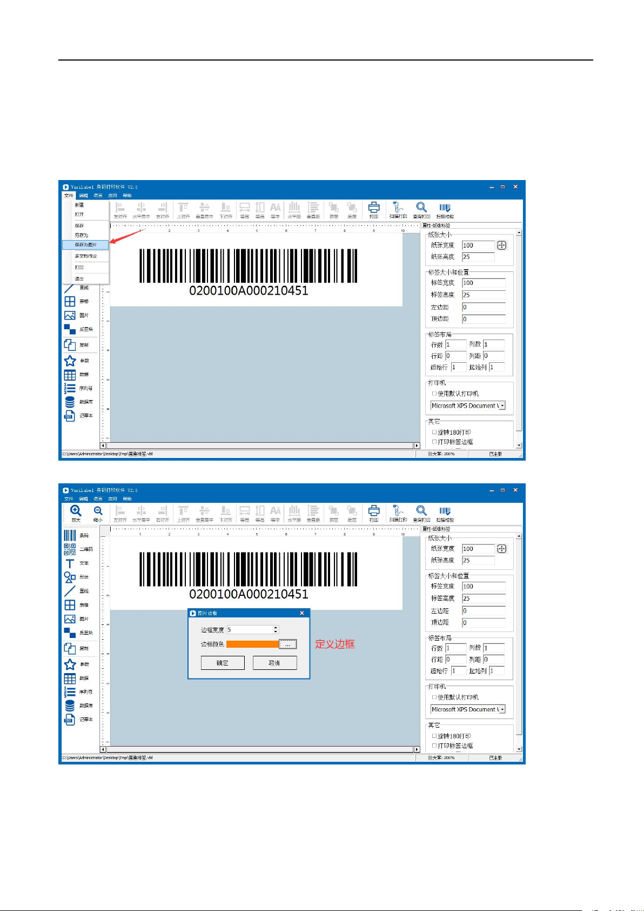
Task: Click the orange 边框颜色 swatch
Action: point(252,644)
